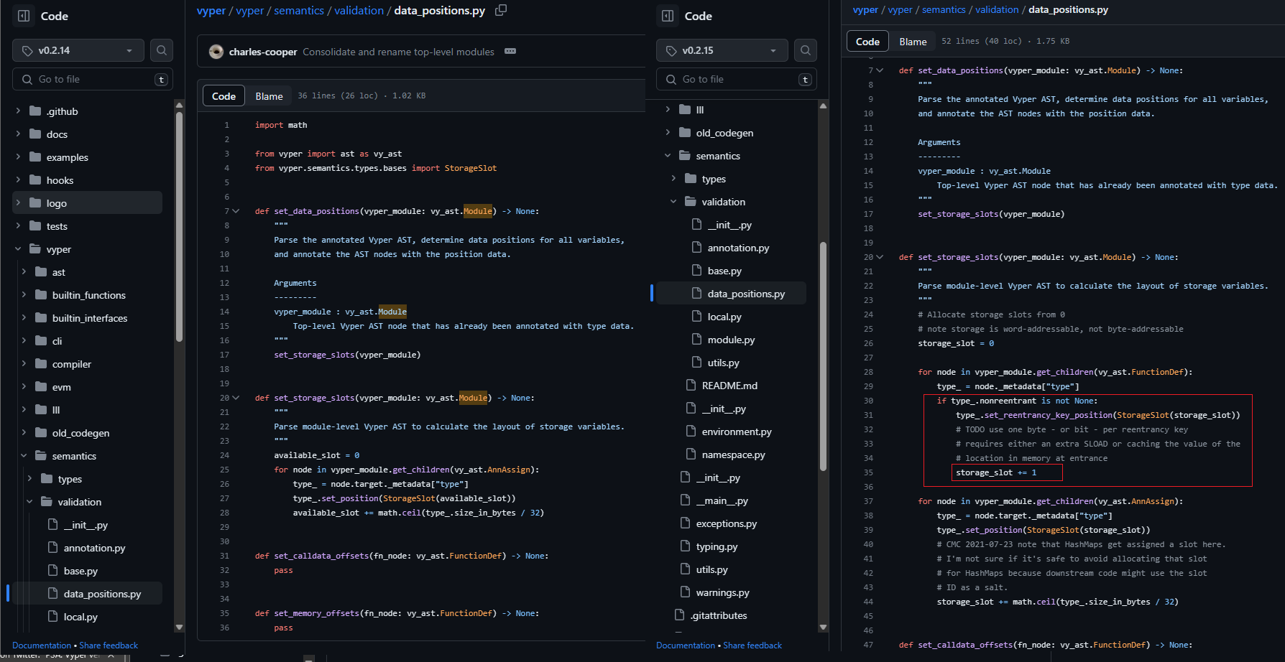Search files icon beside v0.2.14 selector

pyautogui.click(x=162, y=50)
